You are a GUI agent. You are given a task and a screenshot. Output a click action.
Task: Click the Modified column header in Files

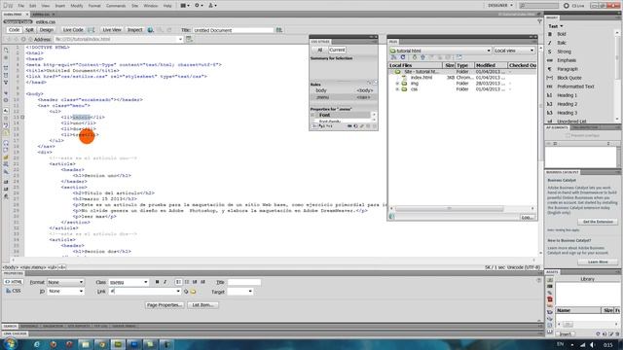coord(491,65)
